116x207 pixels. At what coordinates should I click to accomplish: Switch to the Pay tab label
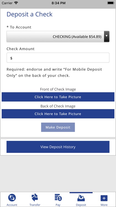tap(58, 205)
